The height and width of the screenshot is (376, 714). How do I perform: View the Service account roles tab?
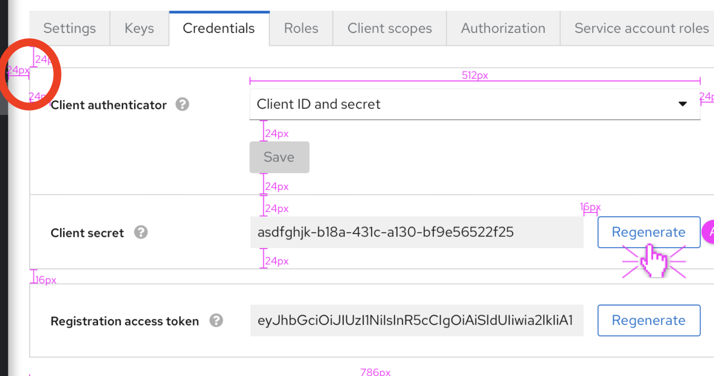click(x=640, y=28)
